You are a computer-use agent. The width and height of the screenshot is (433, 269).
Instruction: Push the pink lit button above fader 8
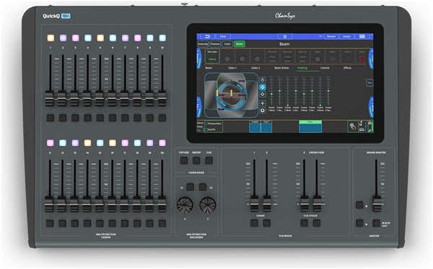pos(138,38)
